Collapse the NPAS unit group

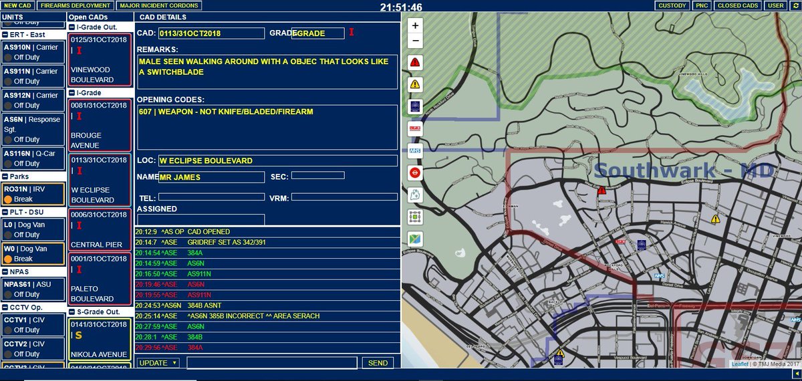point(5,272)
